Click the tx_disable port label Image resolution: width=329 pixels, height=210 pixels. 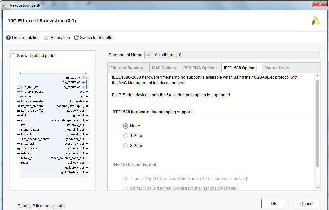[x=77, y=101]
